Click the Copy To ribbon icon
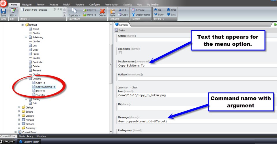Screen dimensions: 277x144 [x=85, y=10]
